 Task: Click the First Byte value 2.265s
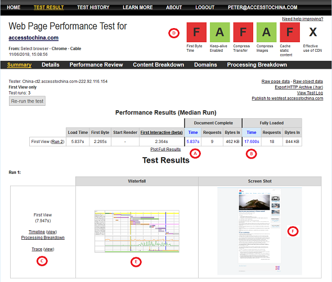tap(100, 141)
